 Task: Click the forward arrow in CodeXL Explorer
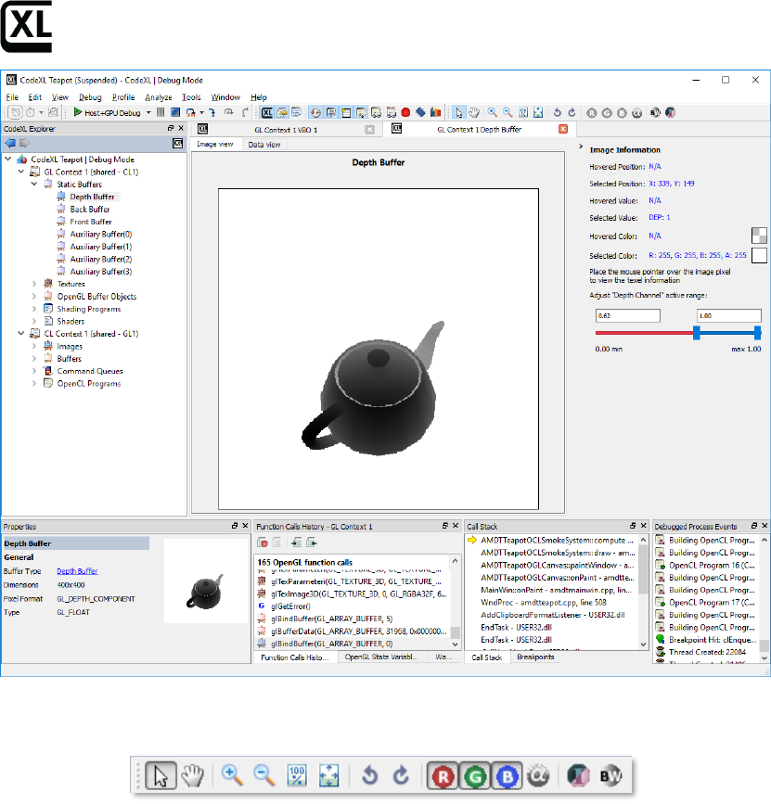pos(25,143)
